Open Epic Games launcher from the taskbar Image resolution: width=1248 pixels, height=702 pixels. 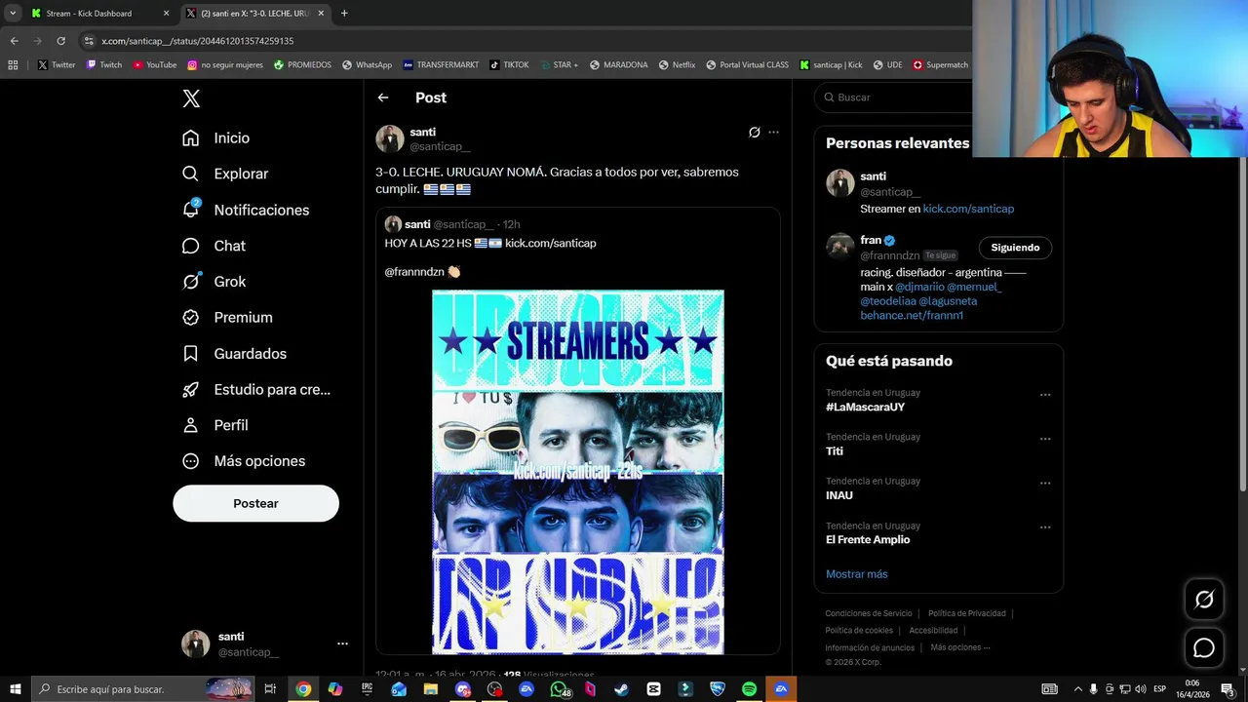pyautogui.click(x=367, y=689)
